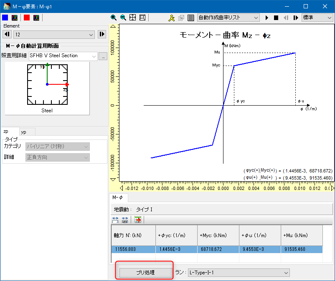335x281 pixels.
Task: Click the step forward playback button
Action: 296,18
